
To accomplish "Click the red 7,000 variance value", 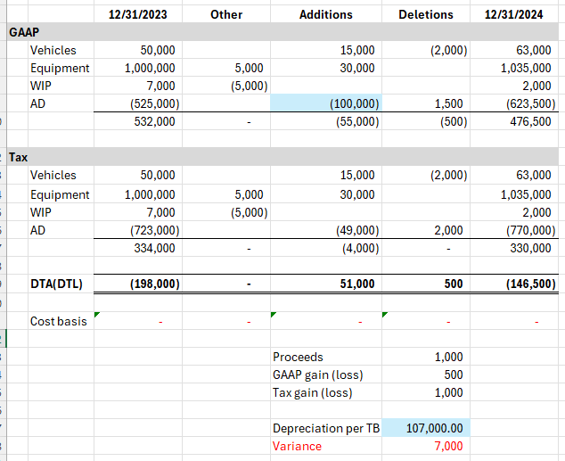I will point(447,446).
